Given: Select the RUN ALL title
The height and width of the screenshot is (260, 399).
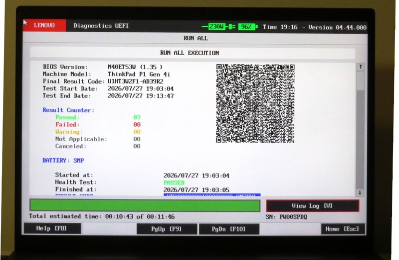Looking at the screenshot, I should [196, 38].
